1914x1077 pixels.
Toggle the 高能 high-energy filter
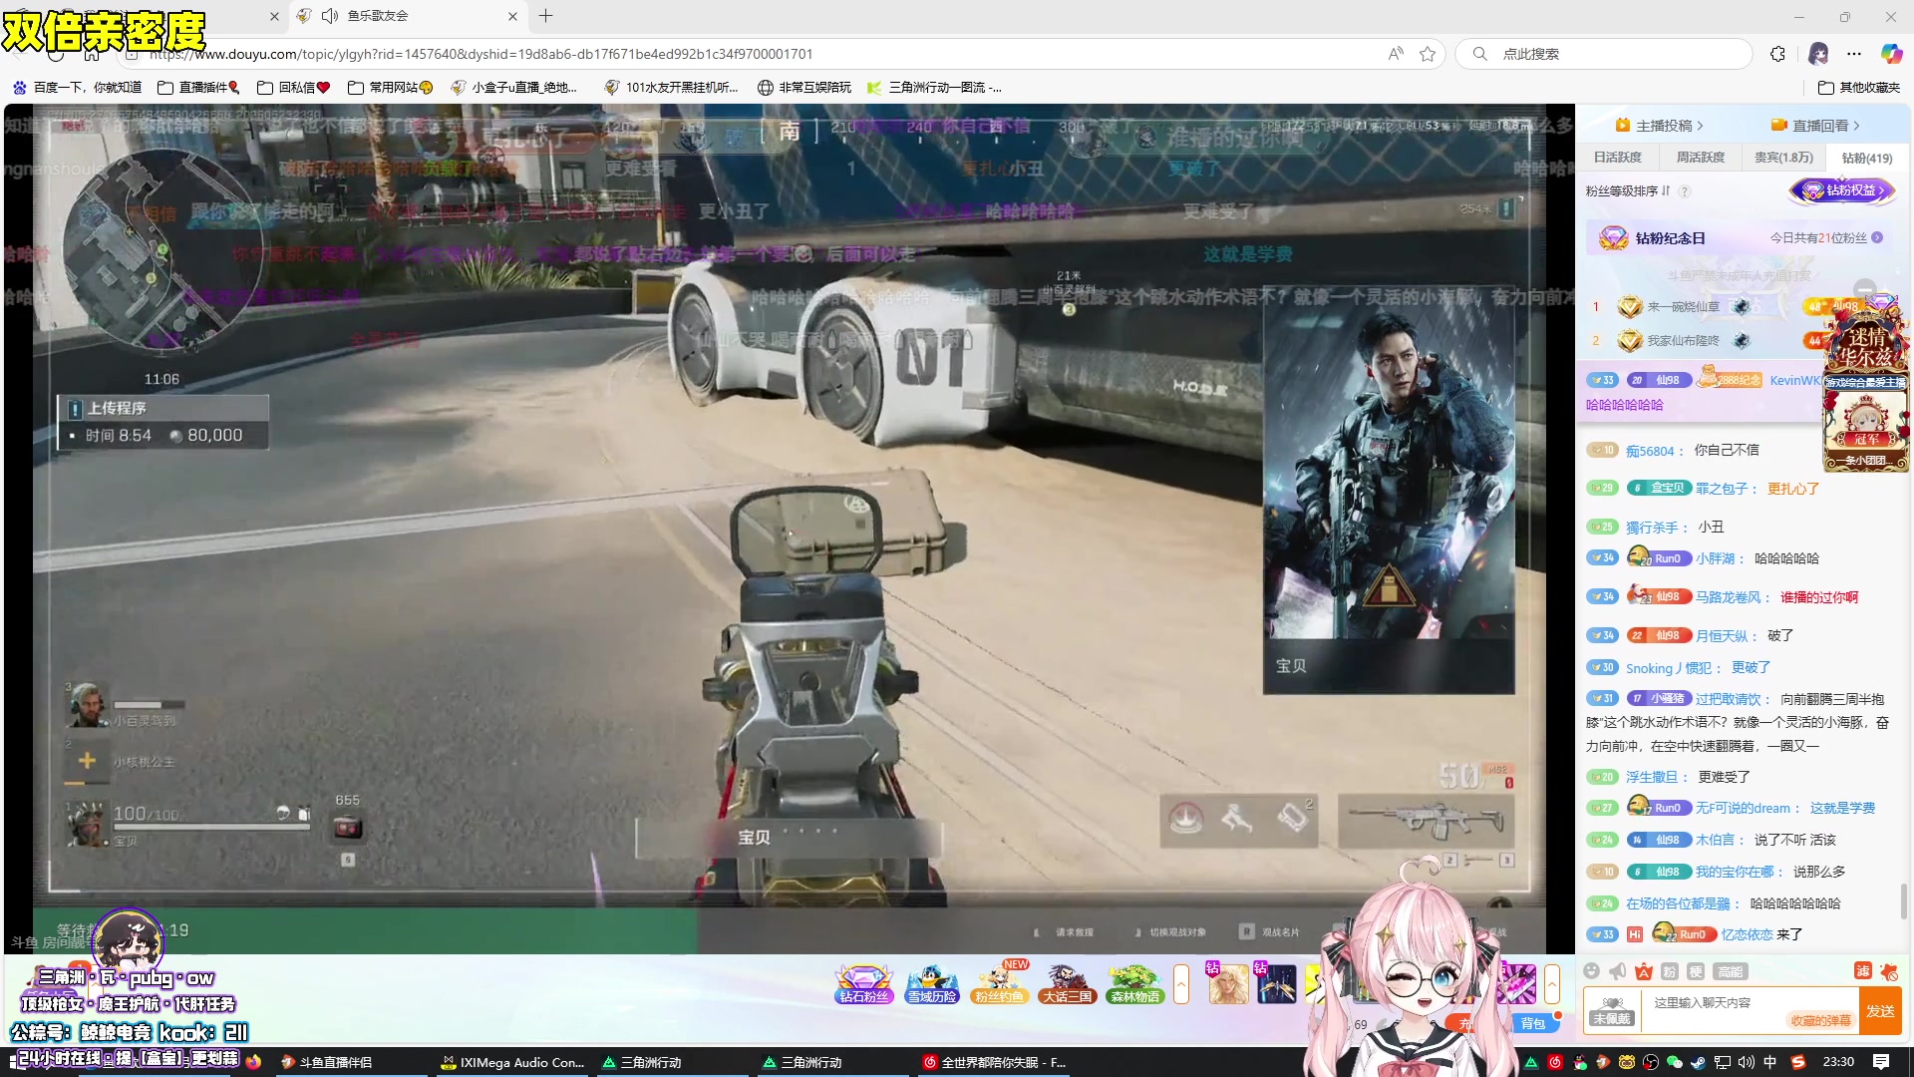click(1730, 971)
